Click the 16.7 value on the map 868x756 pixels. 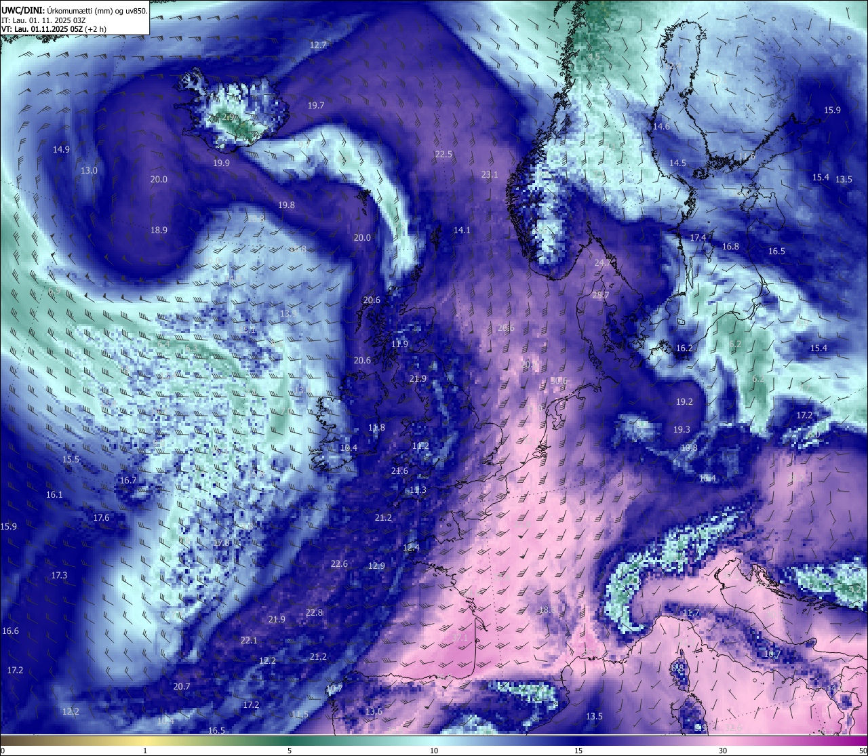pos(128,481)
